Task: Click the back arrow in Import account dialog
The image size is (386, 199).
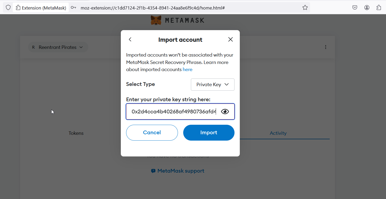Action: pos(130,40)
